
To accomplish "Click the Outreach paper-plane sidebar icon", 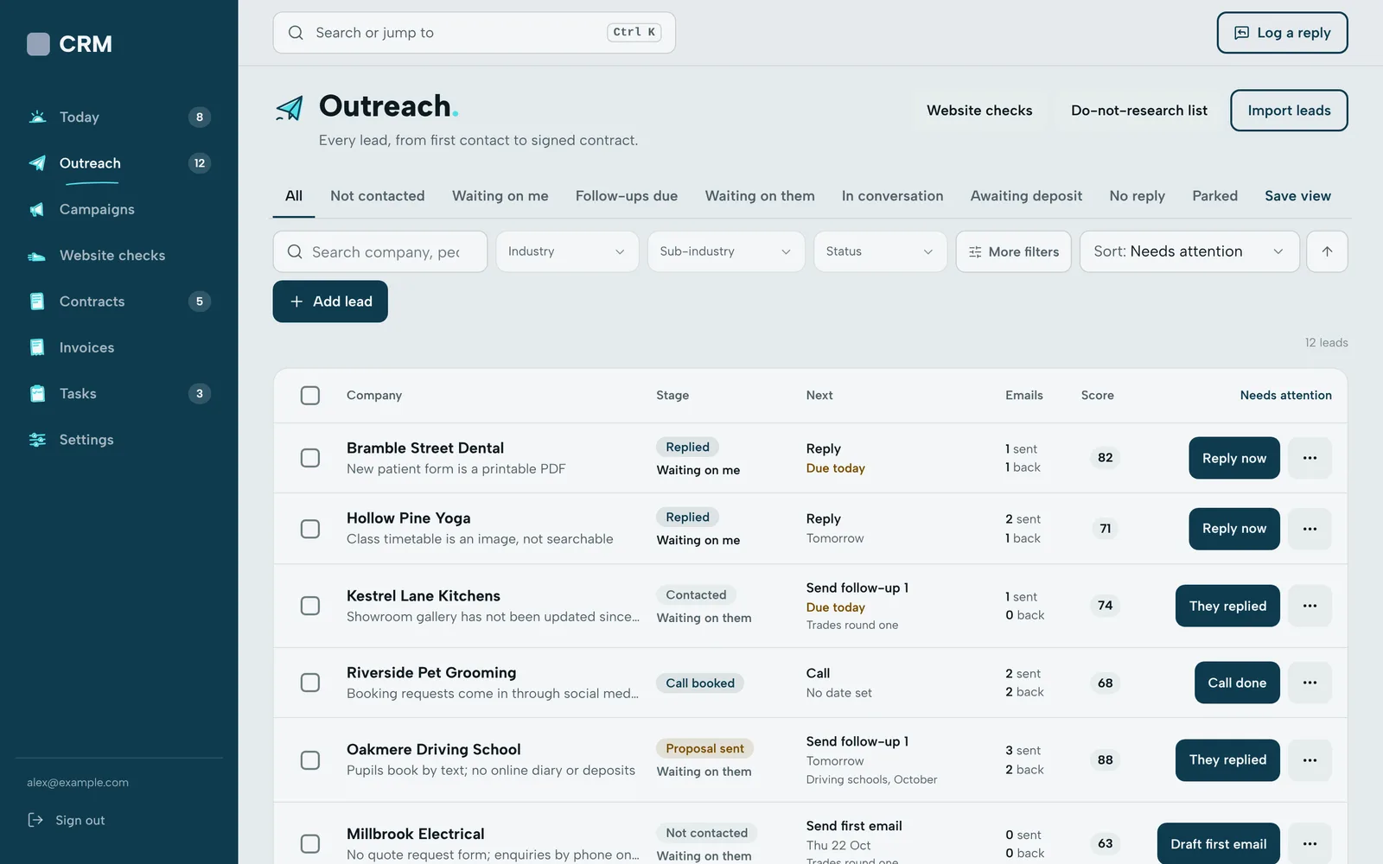I will pyautogui.click(x=37, y=163).
